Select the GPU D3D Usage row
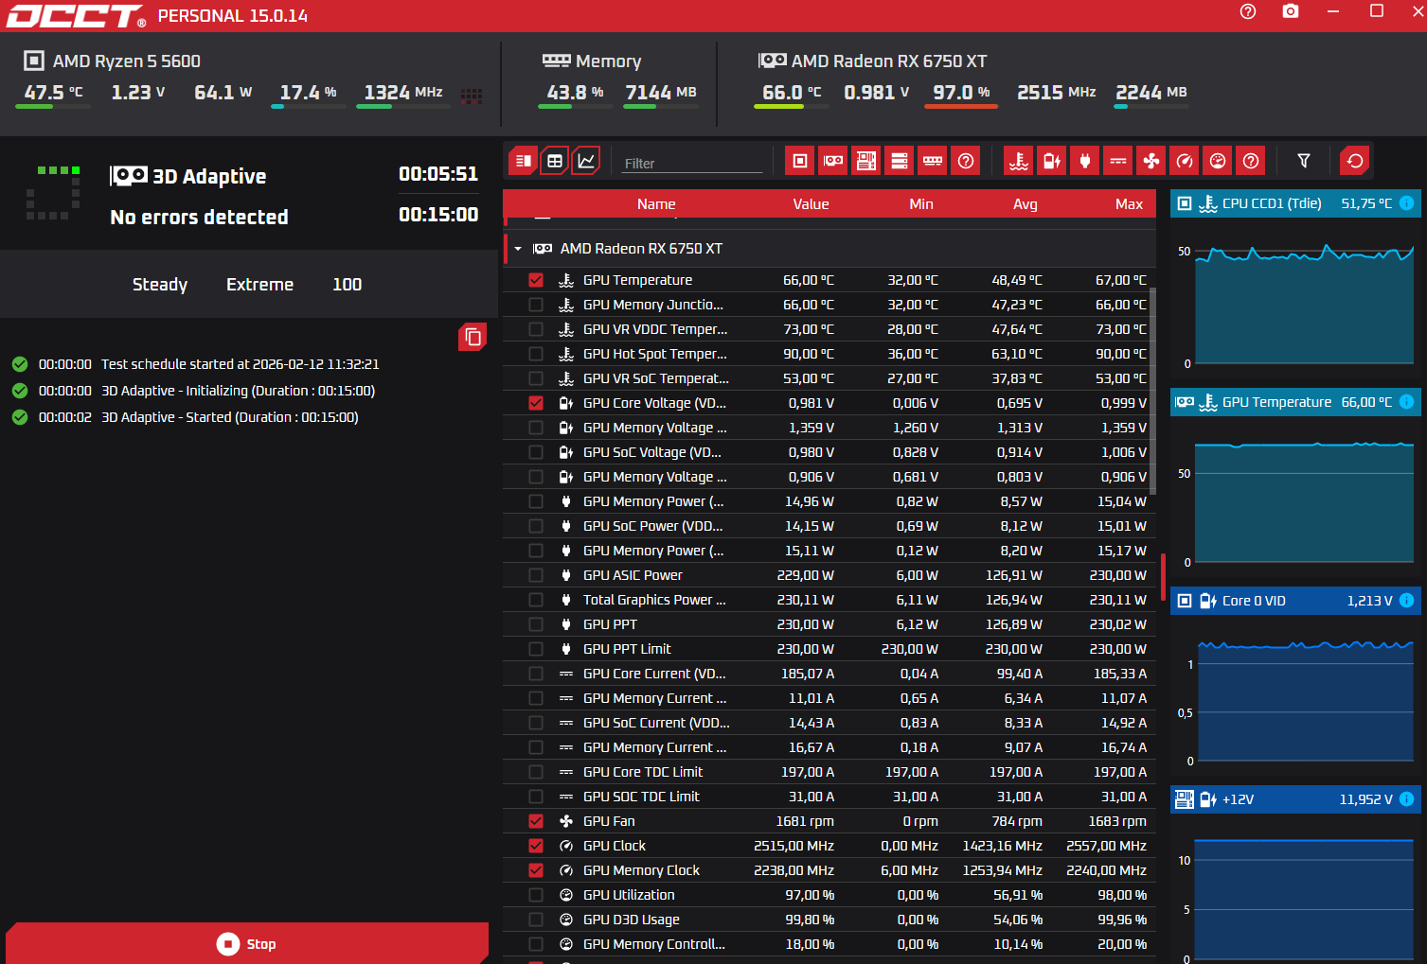Image resolution: width=1427 pixels, height=964 pixels. [x=829, y=920]
